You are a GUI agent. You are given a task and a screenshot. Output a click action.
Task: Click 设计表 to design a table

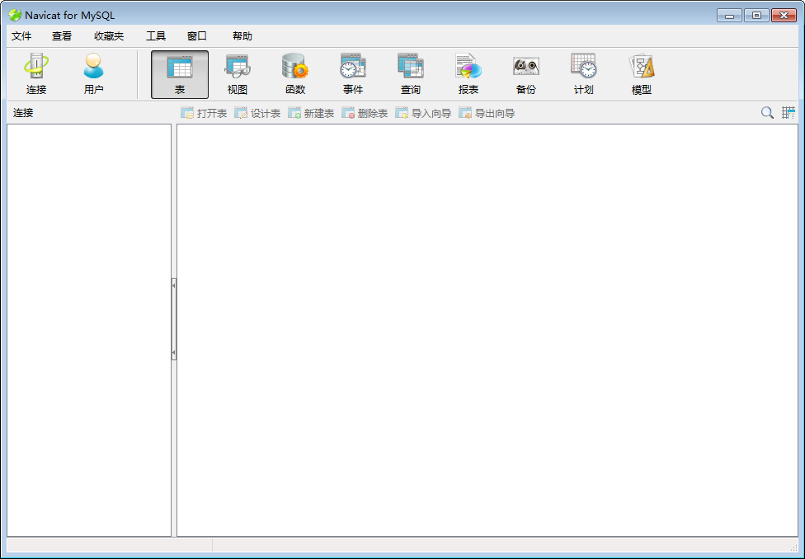257,112
